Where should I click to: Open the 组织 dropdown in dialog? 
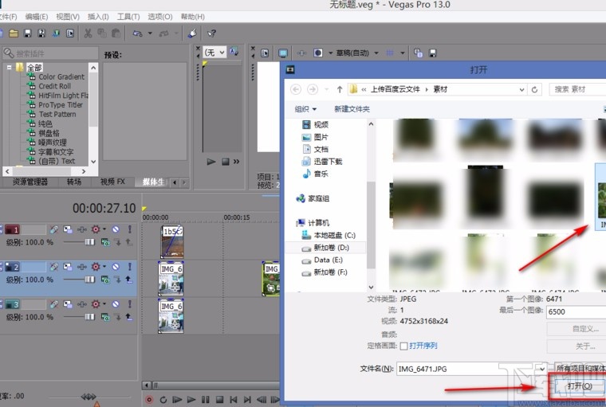click(305, 109)
